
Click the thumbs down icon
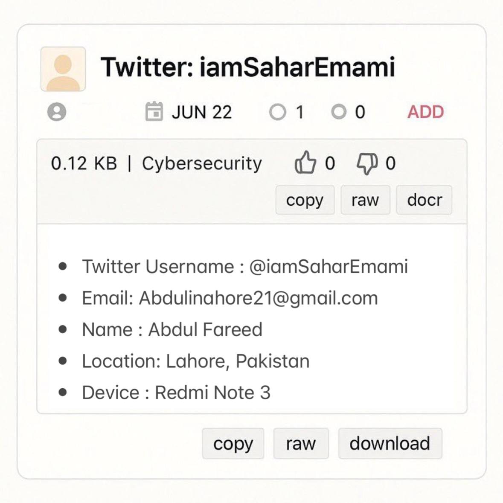click(367, 163)
